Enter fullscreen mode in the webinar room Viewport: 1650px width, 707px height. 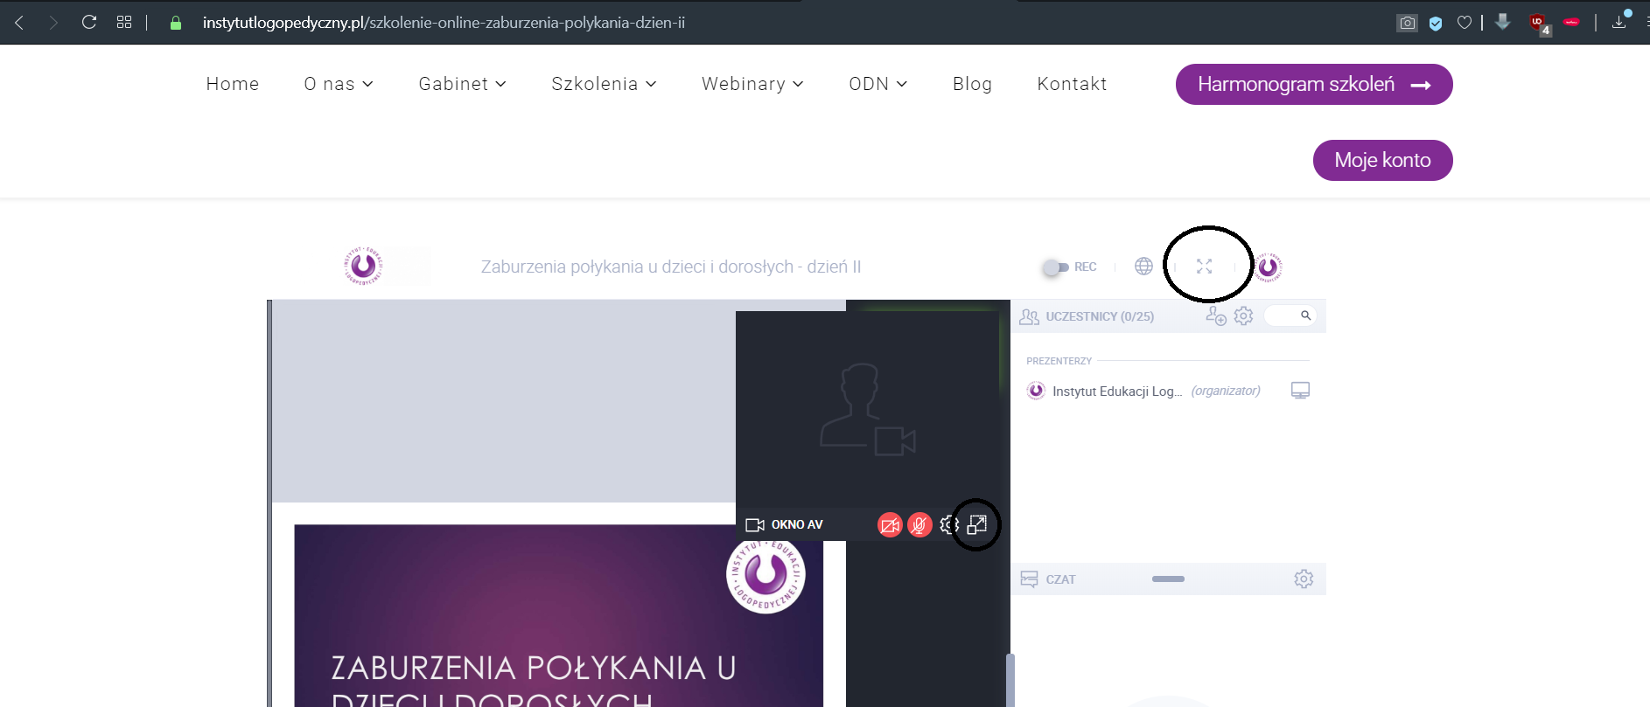pyautogui.click(x=1205, y=267)
